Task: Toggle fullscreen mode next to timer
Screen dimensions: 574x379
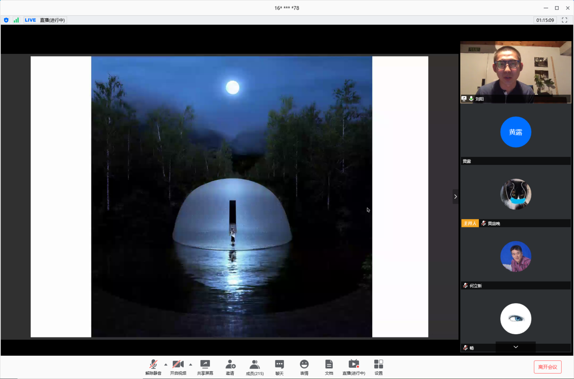Action: click(x=564, y=20)
